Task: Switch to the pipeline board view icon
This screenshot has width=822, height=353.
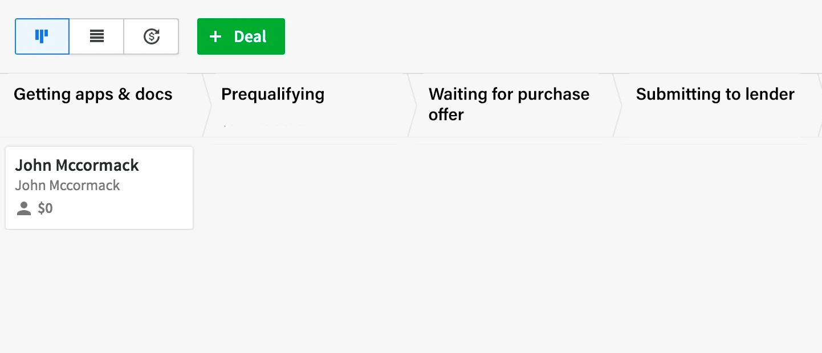Action: point(42,36)
